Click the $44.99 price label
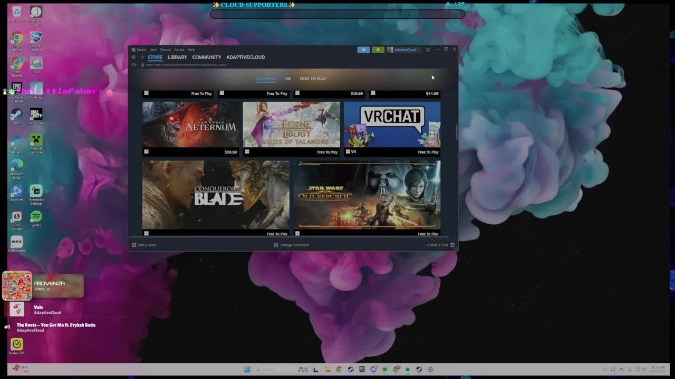 432,94
